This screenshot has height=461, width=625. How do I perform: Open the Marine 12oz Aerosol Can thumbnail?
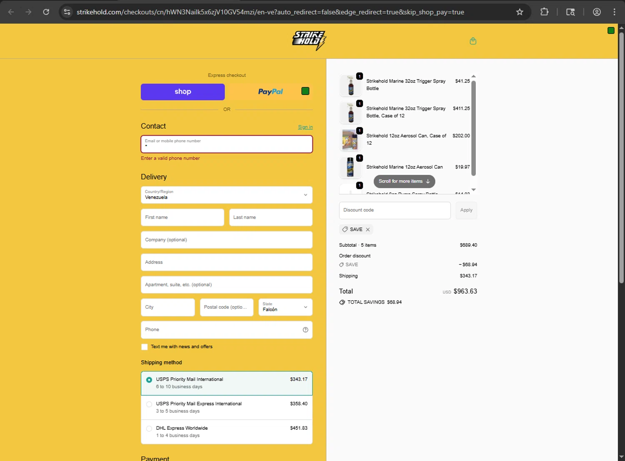pyautogui.click(x=350, y=167)
